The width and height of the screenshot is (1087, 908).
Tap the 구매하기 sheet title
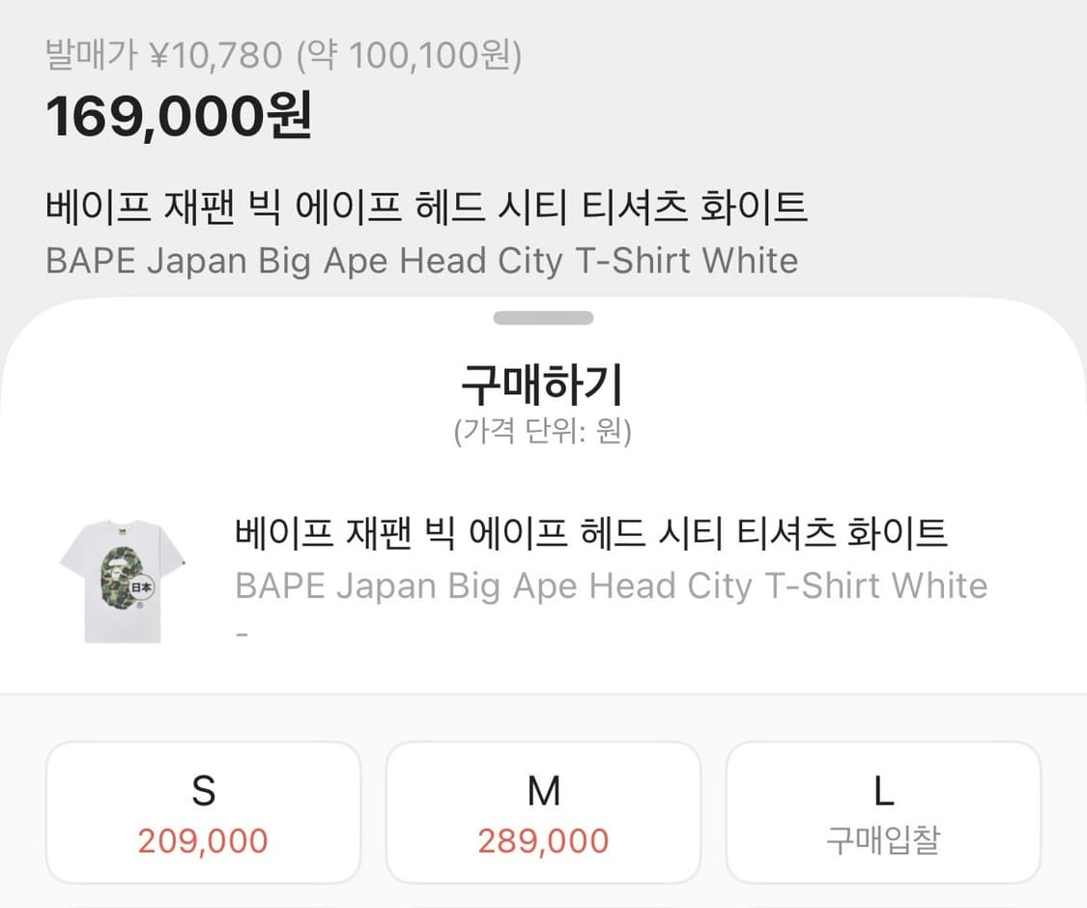click(x=543, y=383)
